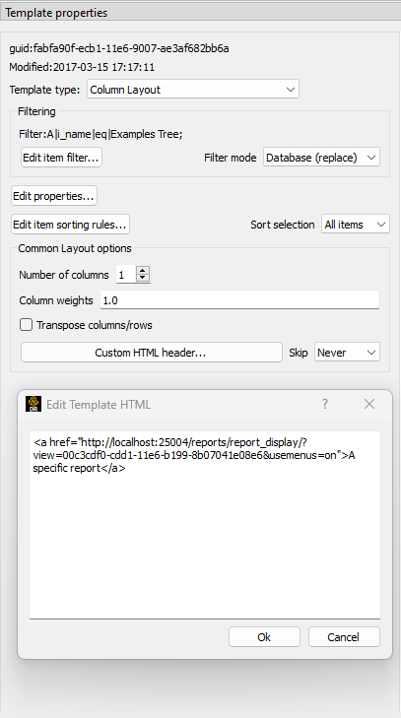Click the DR application icon in dialog title
This screenshot has height=718, width=401.
33,404
